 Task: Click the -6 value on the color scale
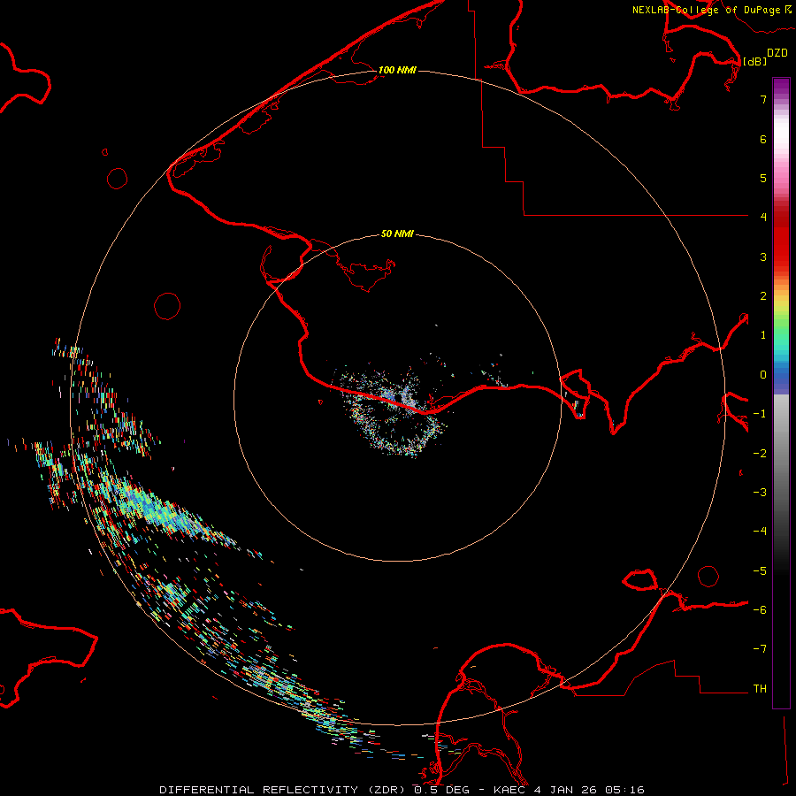pos(760,610)
